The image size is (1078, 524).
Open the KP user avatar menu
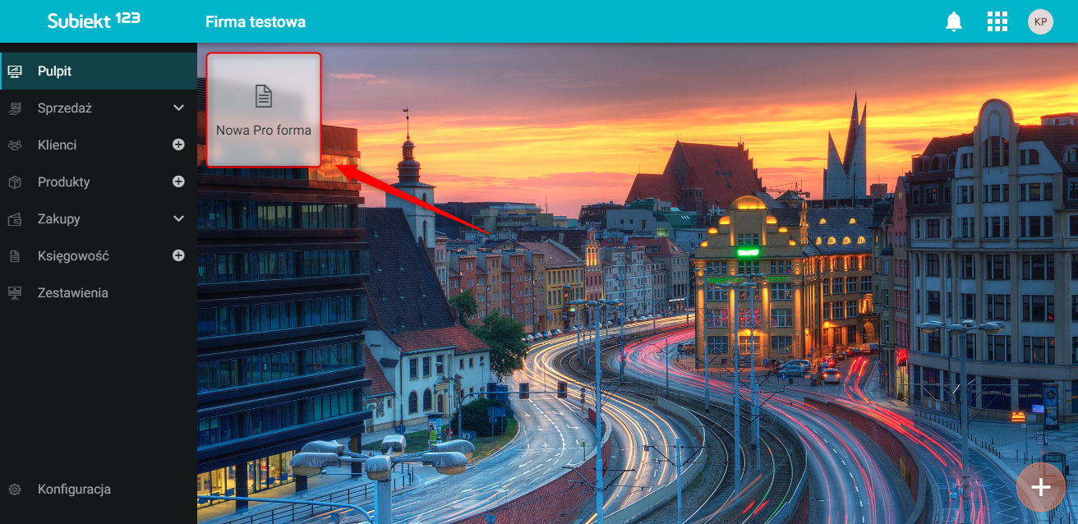tap(1040, 22)
